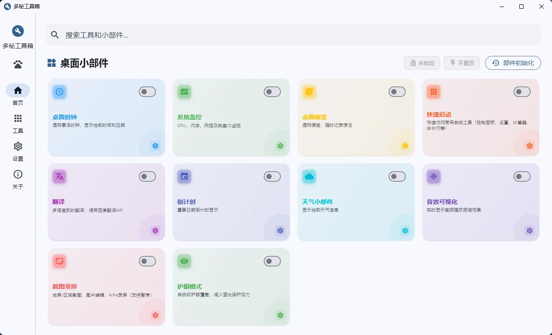Click the 天气小部件 title text

tap(317, 202)
